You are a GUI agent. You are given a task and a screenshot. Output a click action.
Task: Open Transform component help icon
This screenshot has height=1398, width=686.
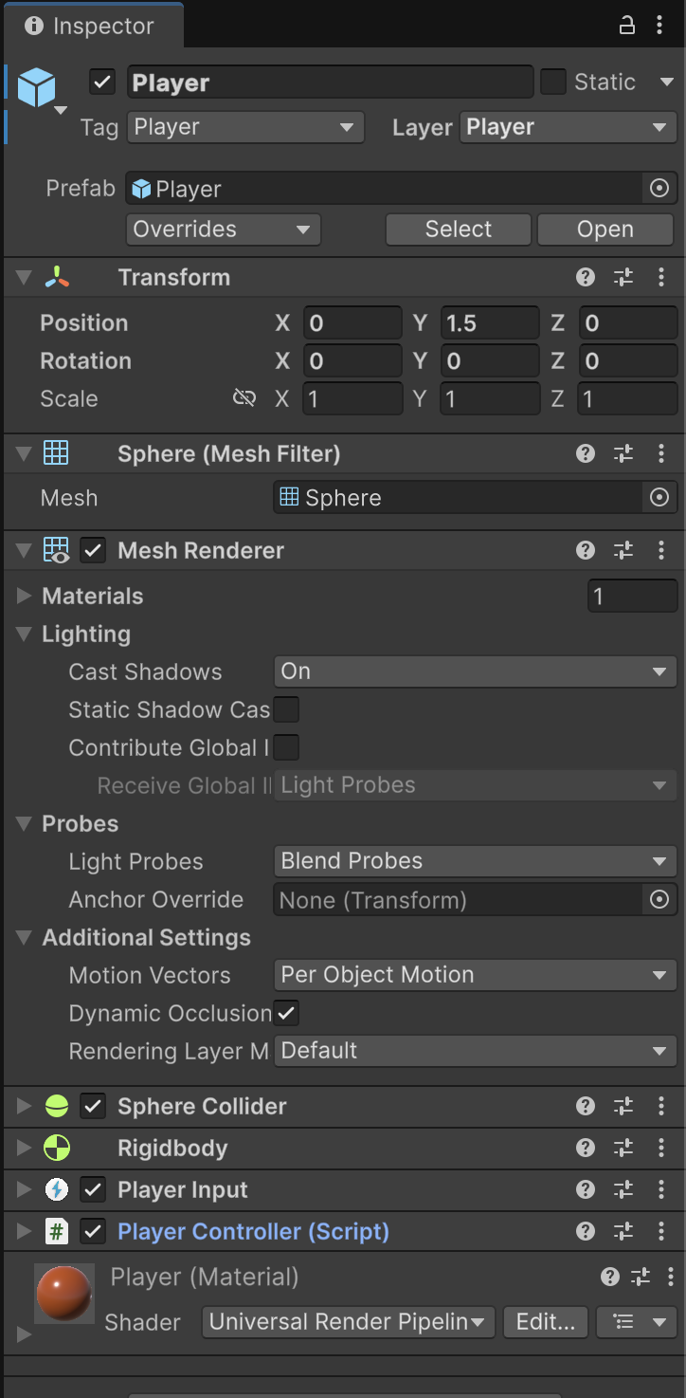pyautogui.click(x=586, y=277)
